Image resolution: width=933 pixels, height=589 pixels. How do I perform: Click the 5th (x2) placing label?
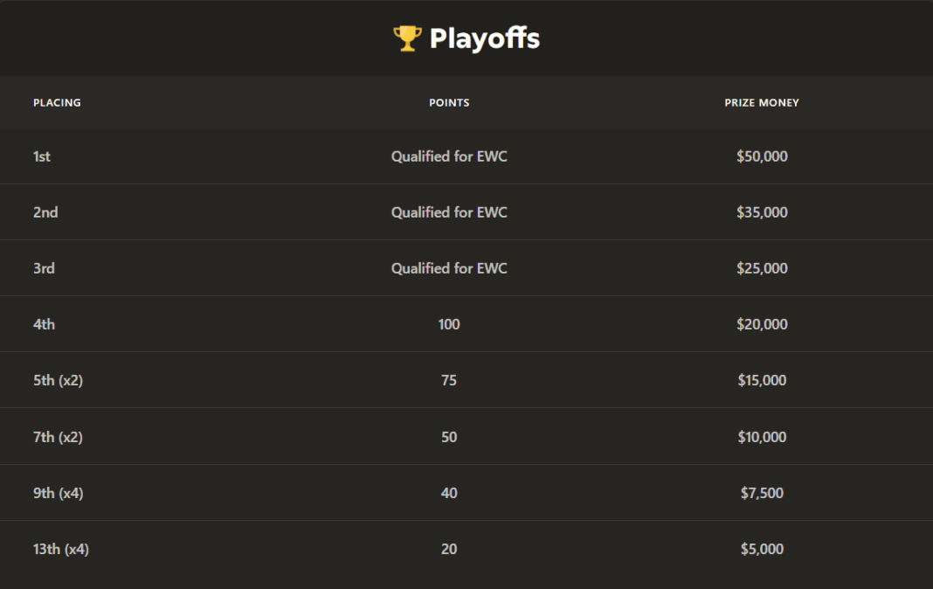pyautogui.click(x=58, y=380)
